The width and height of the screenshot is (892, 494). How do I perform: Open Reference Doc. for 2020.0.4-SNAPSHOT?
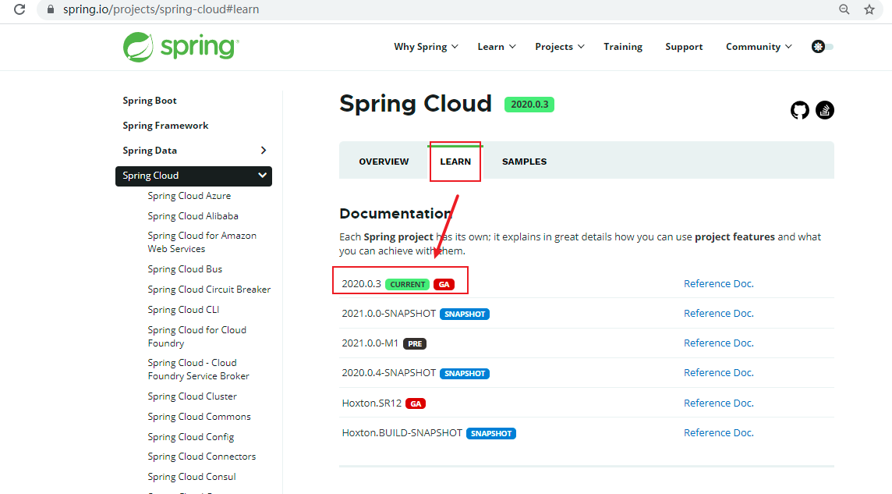pyautogui.click(x=718, y=372)
